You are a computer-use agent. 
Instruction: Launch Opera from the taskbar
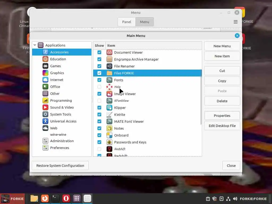click(x=66, y=198)
